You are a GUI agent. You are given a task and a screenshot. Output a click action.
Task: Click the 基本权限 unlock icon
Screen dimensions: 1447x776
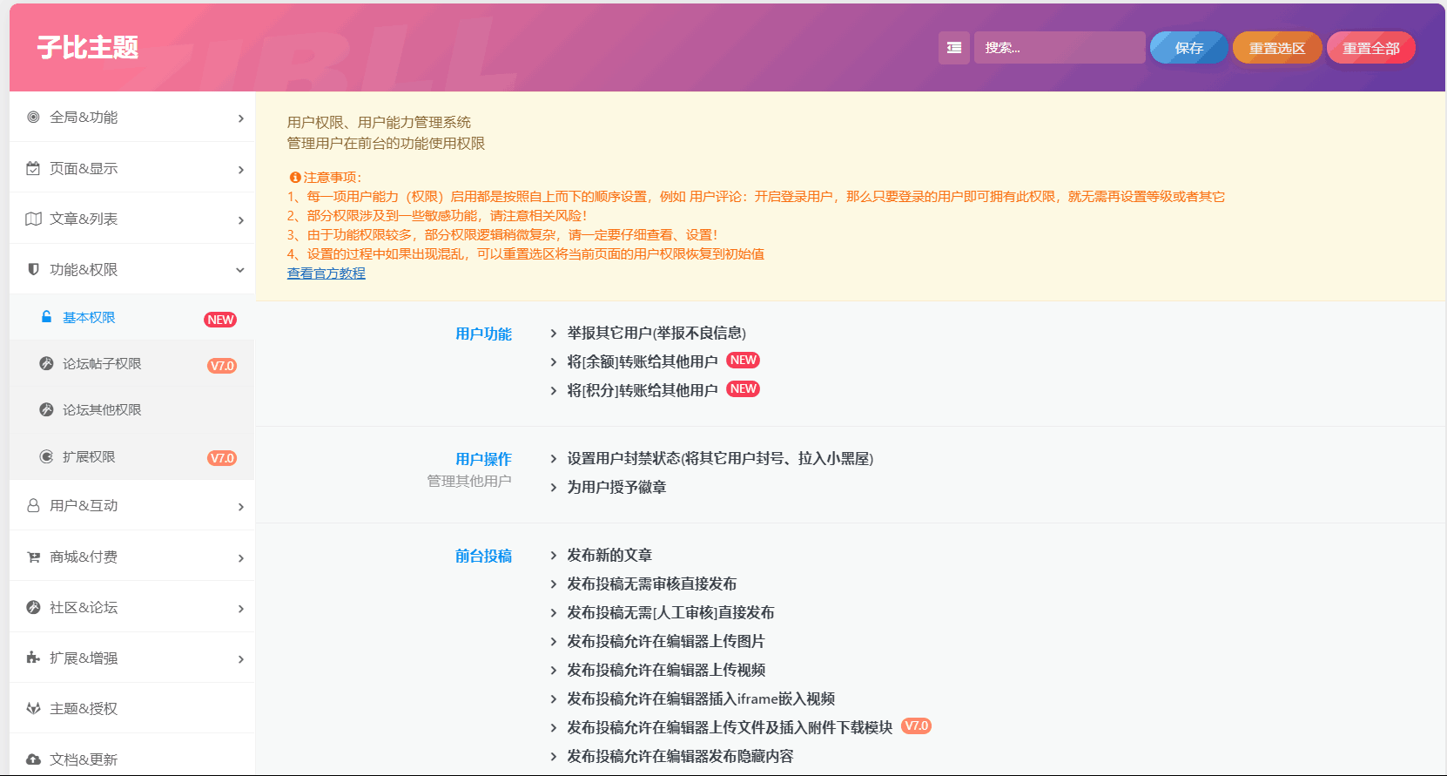46,317
